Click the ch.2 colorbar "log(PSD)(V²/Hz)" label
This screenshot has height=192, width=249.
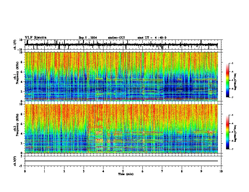[235, 133]
